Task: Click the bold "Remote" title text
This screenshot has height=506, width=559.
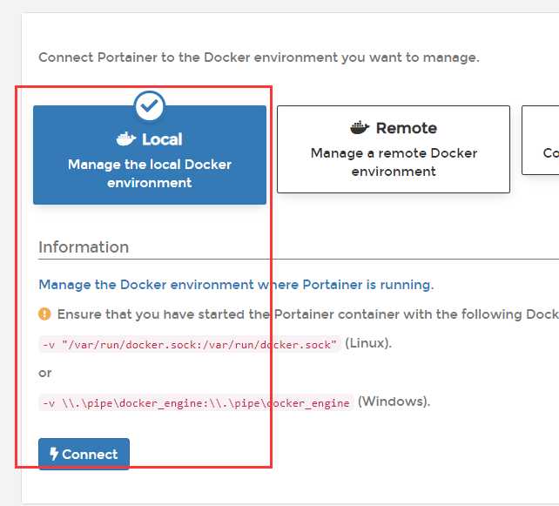Action: pyautogui.click(x=407, y=128)
